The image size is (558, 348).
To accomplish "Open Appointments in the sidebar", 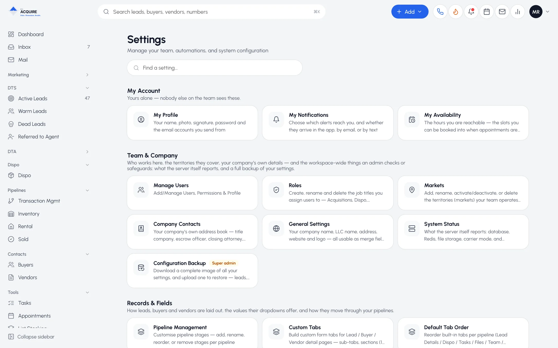I will click(x=49, y=316).
